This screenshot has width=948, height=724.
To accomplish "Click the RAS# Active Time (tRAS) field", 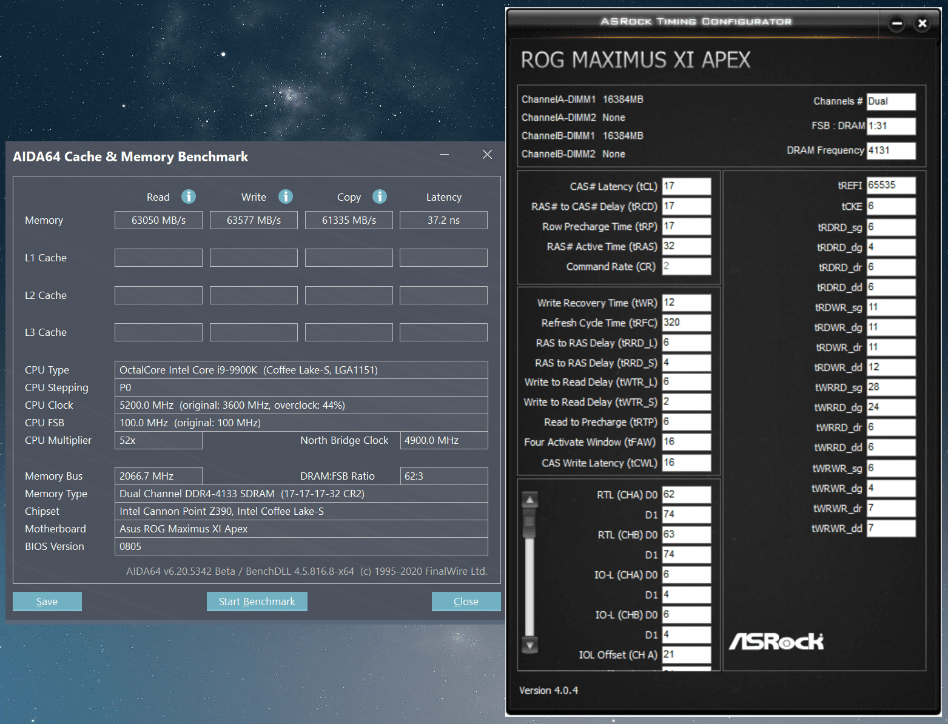I will click(x=687, y=246).
